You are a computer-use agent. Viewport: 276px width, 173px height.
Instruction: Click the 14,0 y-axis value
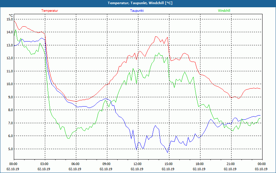[x=10, y=32]
